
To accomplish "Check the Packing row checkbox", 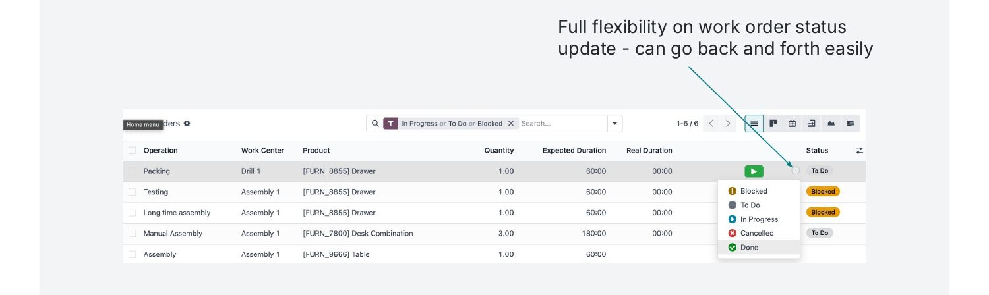I will (133, 171).
